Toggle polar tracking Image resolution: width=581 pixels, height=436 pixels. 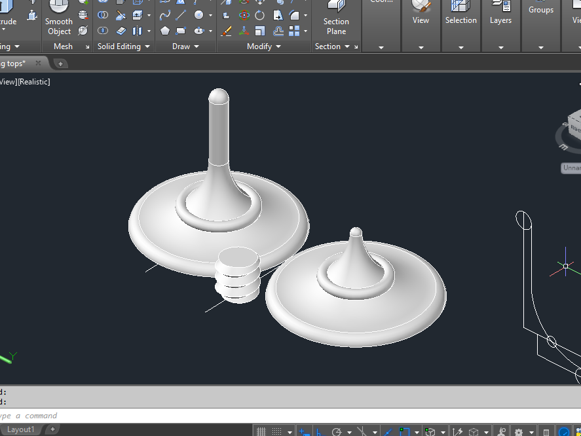[337, 431]
